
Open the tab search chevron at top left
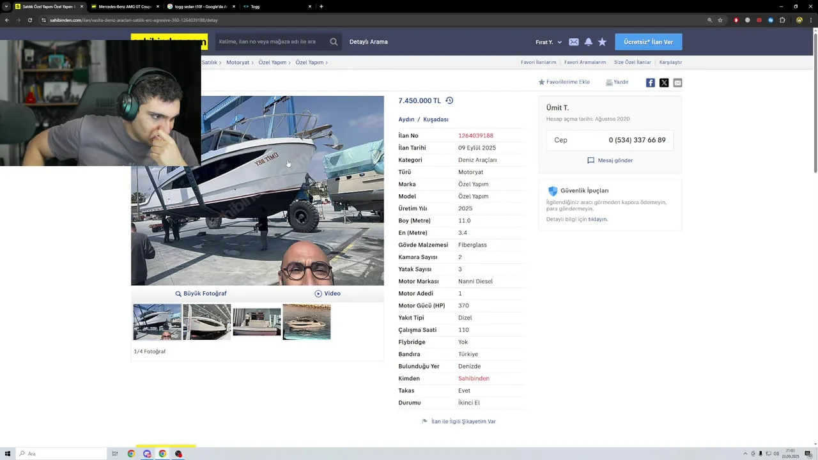click(x=6, y=6)
